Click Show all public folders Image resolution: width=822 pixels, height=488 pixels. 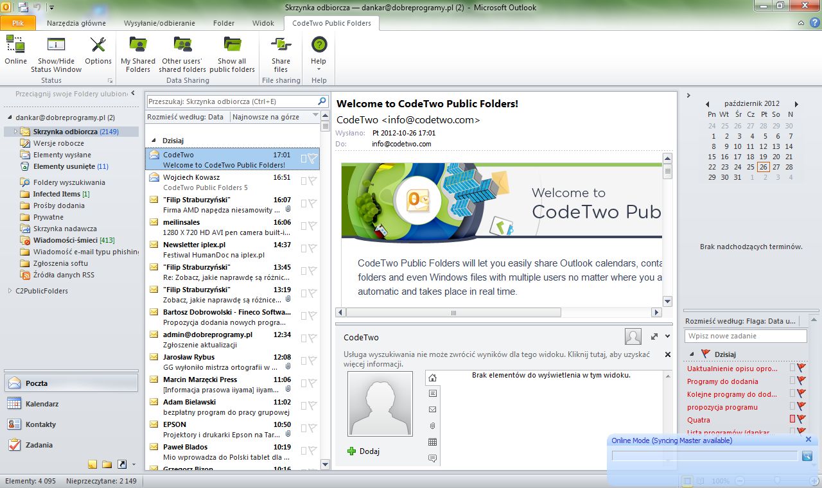[x=232, y=54]
